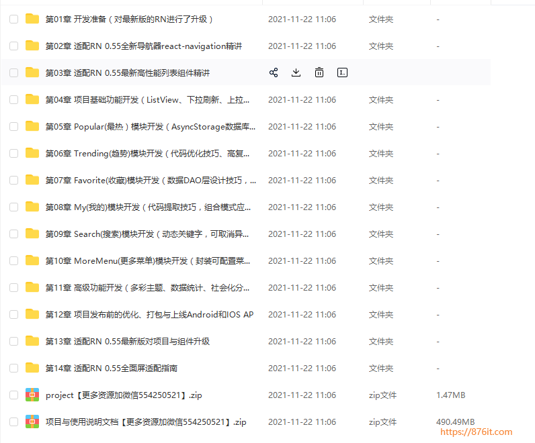
Task: Click the folder icon of 第08章 My模块开发
Action: [32, 207]
